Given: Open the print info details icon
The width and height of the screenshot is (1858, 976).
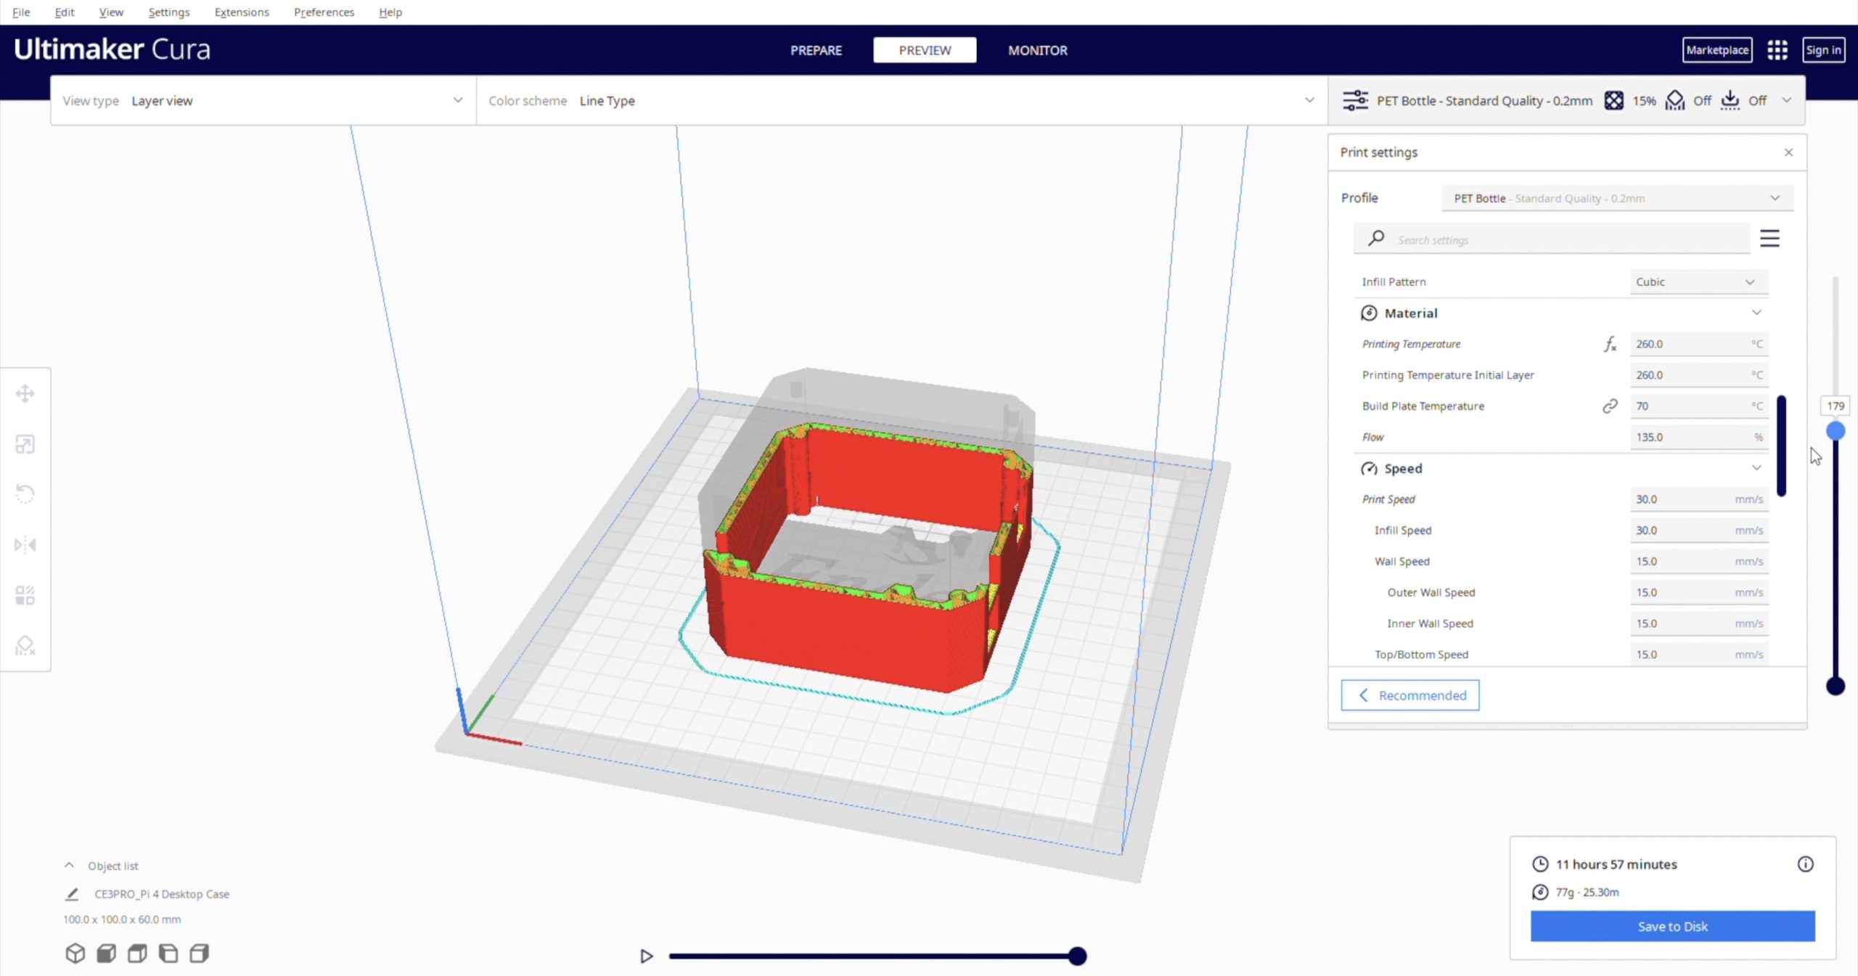Looking at the screenshot, I should (1805, 864).
